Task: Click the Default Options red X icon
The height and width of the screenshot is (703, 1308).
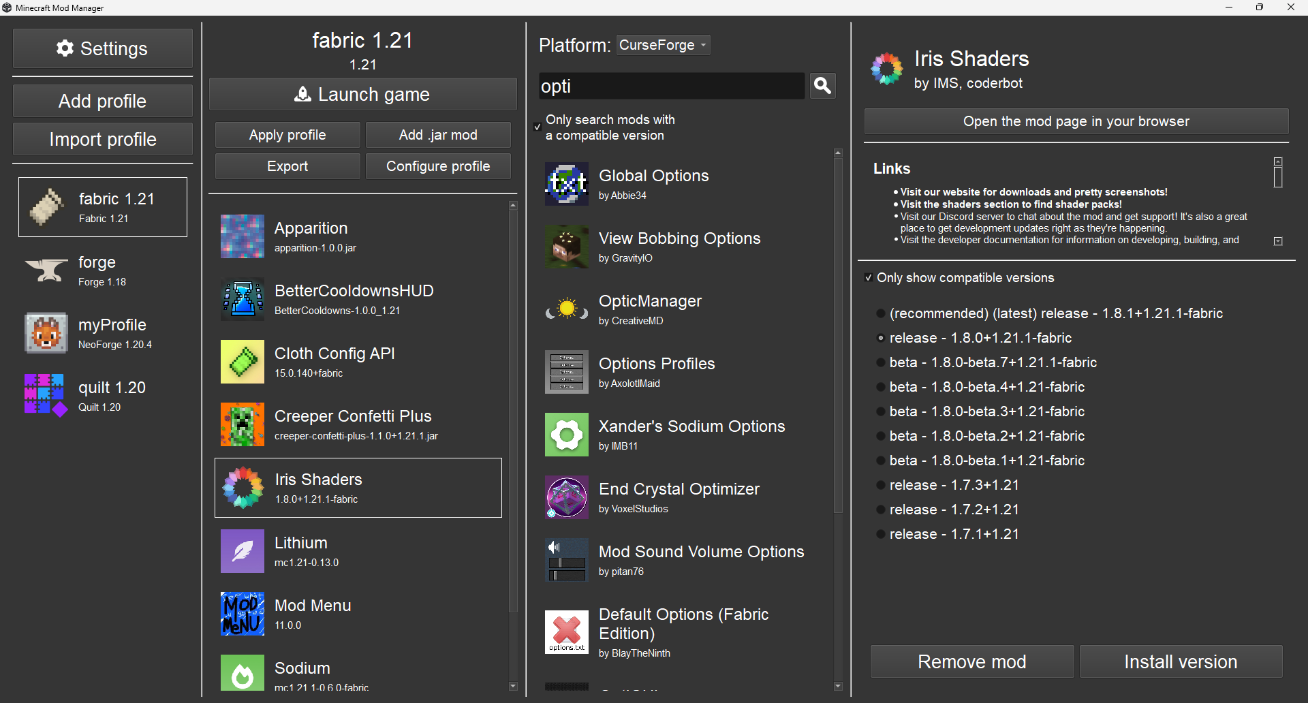Action: point(566,632)
